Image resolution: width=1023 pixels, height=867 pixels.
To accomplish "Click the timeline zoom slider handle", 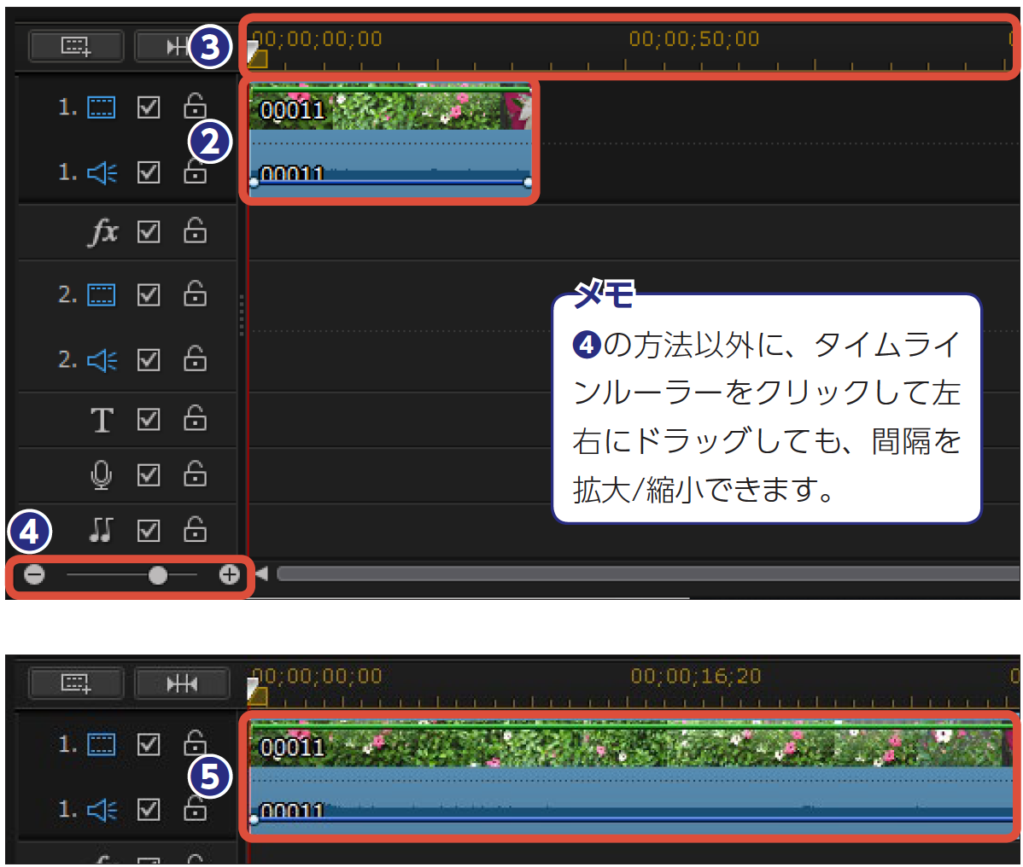I will click(x=158, y=575).
